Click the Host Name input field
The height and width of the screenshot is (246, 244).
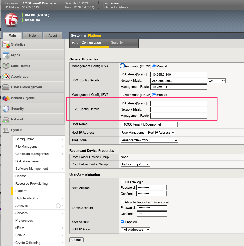click(x=149, y=124)
